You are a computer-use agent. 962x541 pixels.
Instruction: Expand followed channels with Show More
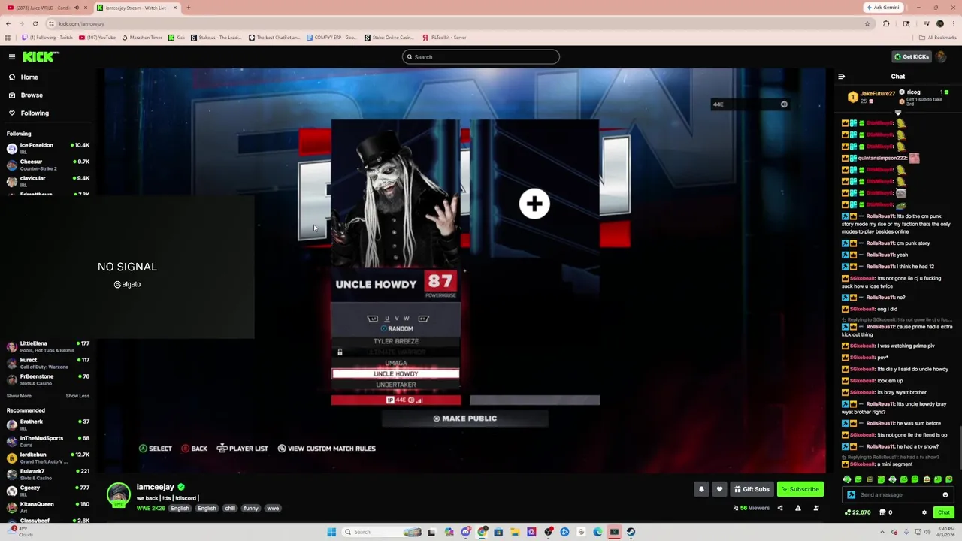[19, 396]
